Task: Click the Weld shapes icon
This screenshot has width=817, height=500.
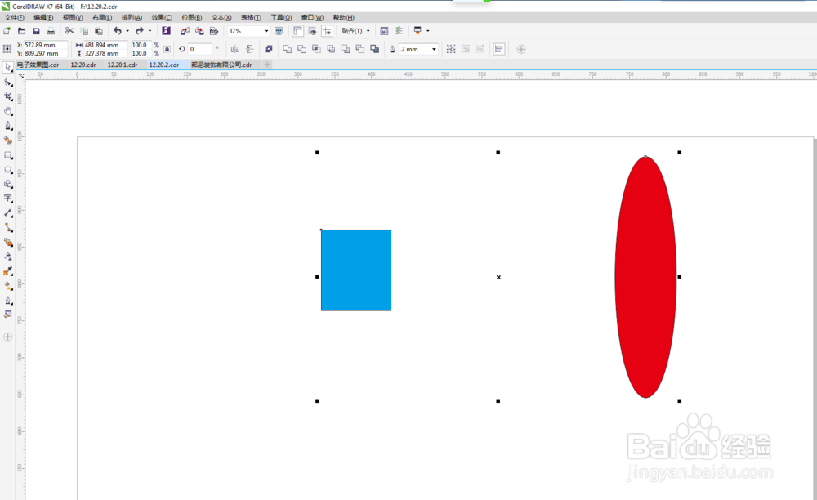Action: (287, 49)
